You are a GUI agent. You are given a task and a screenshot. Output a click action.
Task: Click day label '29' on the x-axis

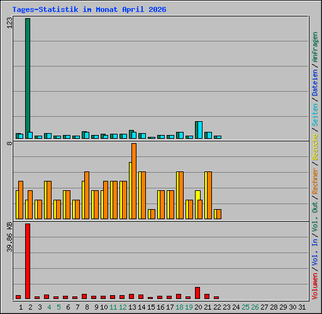point(283,307)
